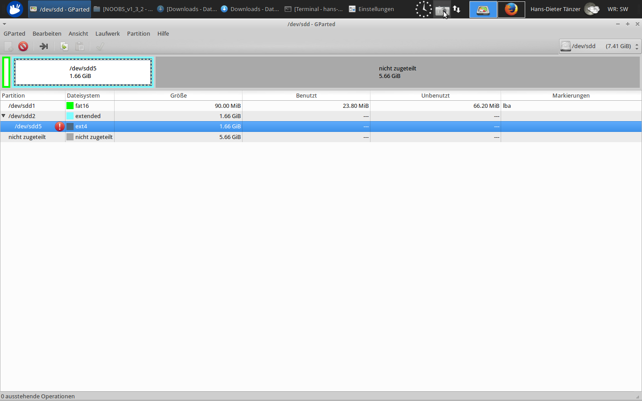Click the red Delete partition icon

[x=23, y=46]
